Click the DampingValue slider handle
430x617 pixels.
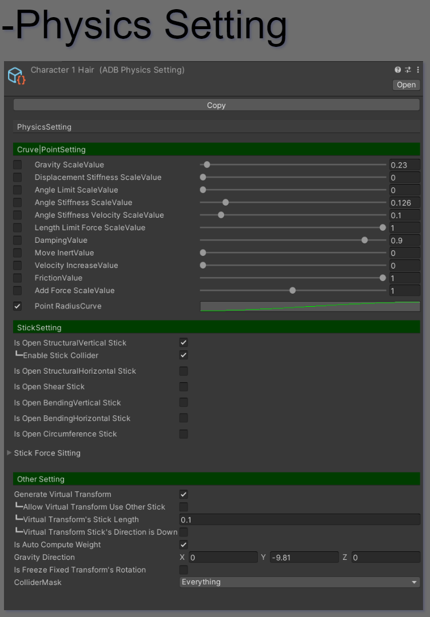[x=365, y=241]
